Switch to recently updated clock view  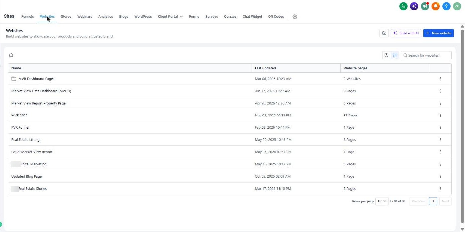tap(386, 55)
